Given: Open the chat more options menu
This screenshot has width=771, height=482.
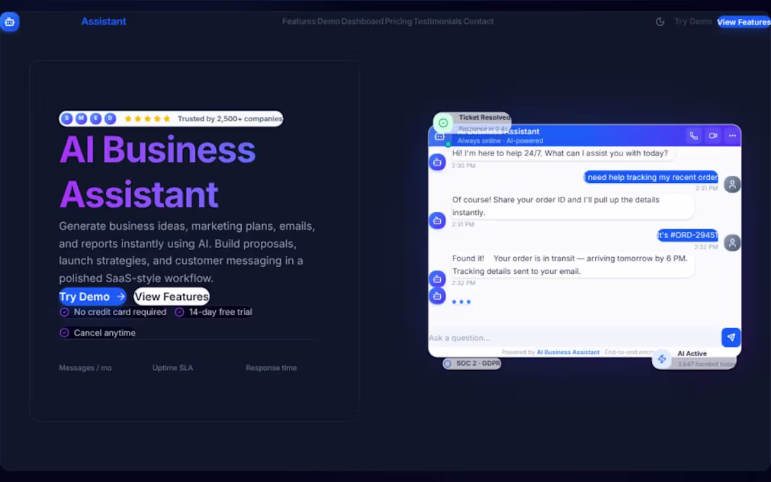Looking at the screenshot, I should 732,136.
